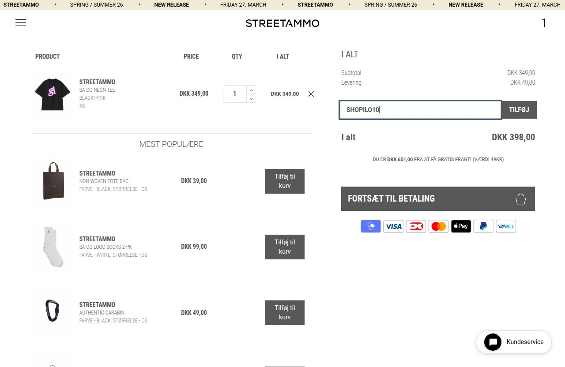Remove the SA OG Neon Tee from cart

point(311,94)
